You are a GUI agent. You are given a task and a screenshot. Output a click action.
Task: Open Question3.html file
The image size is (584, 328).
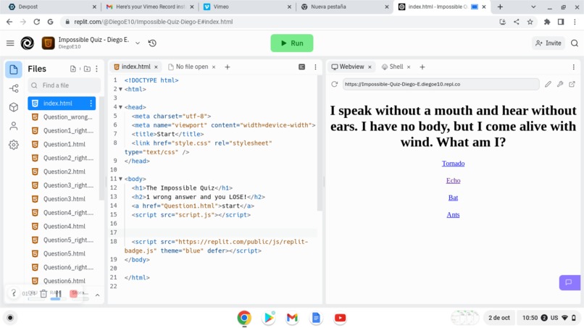click(x=64, y=199)
